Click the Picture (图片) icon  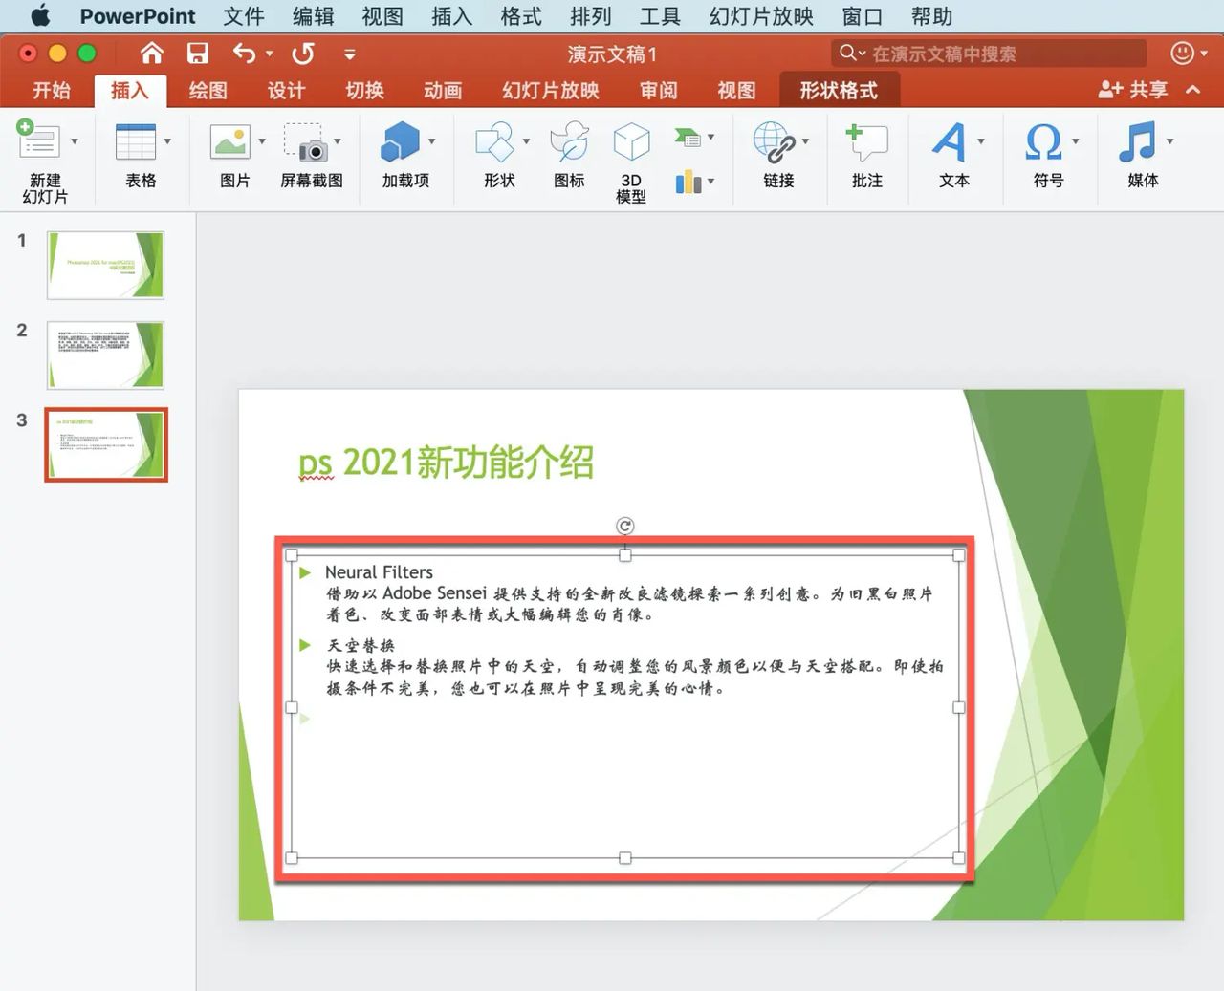(x=229, y=141)
